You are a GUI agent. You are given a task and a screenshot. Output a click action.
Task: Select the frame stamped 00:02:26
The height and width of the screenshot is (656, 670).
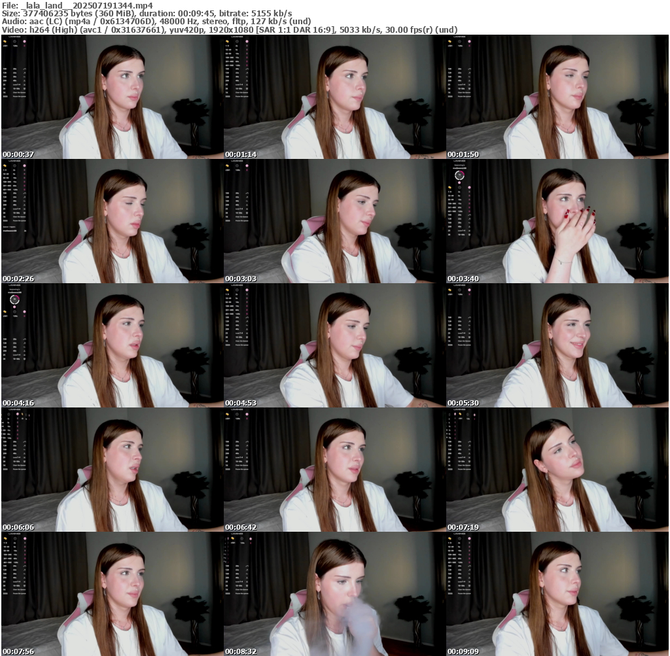point(112,221)
